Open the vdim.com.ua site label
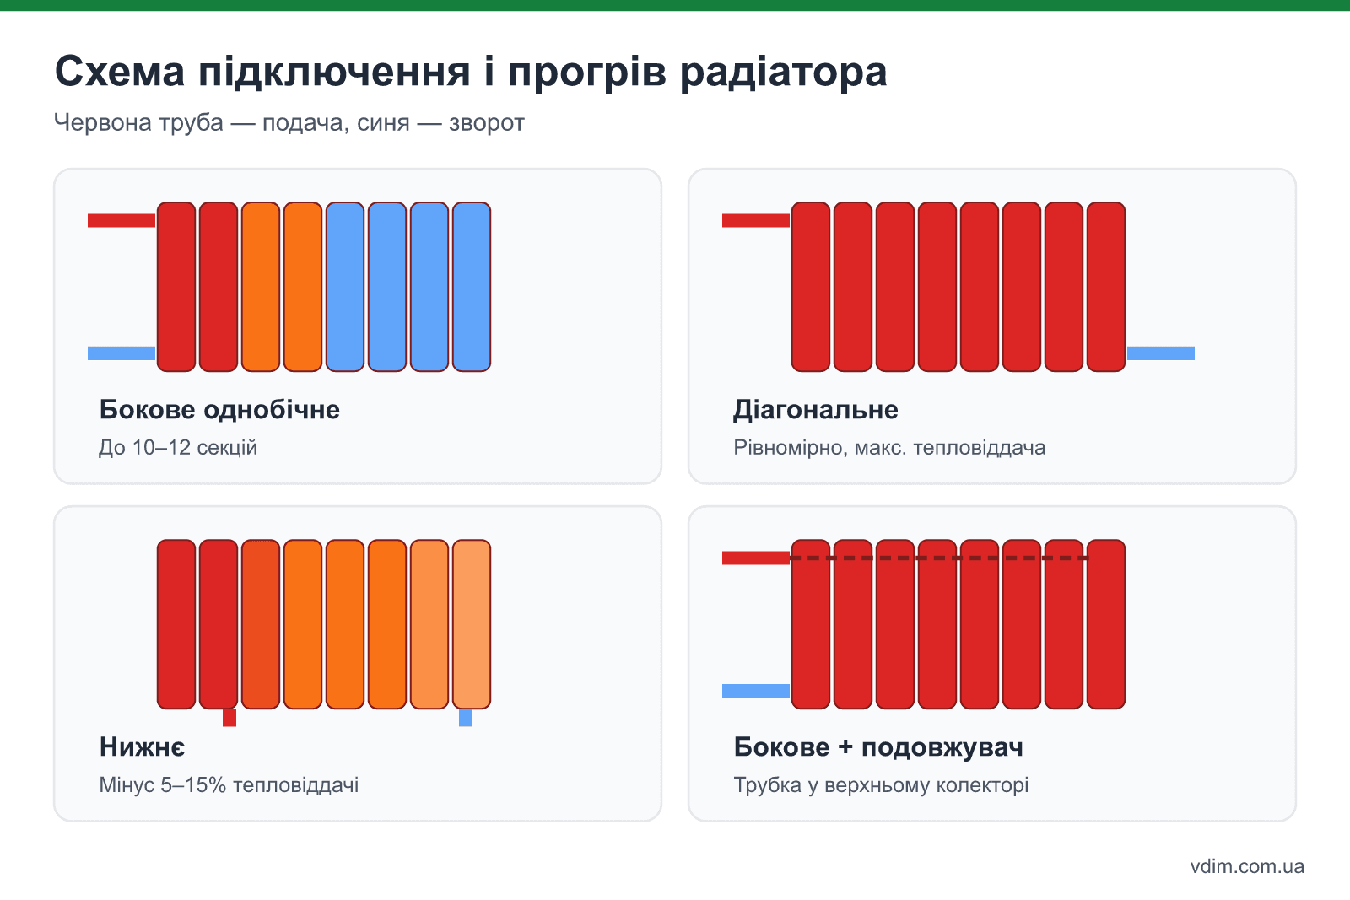 1247,866
